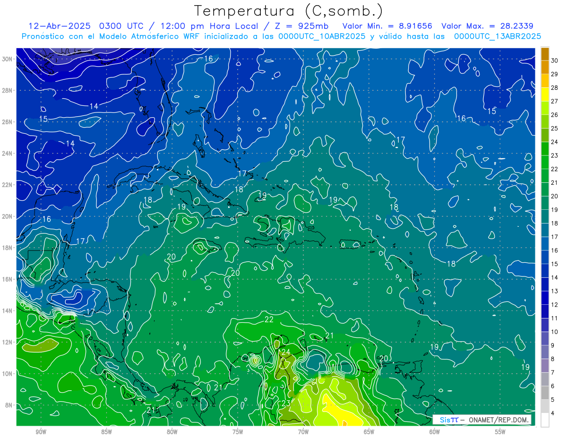This screenshot has height=438, width=567.
Task: Click the purple legend swatch between 8 and 9
Action: 545,352
